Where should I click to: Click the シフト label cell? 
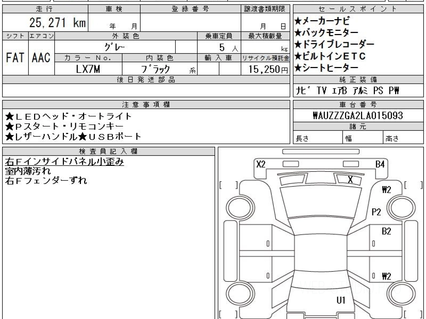pos(15,36)
